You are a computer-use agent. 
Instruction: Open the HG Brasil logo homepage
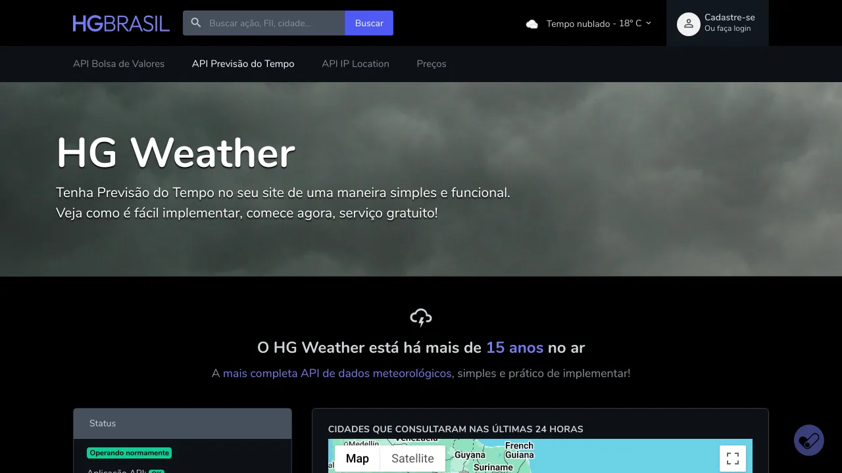tap(121, 23)
